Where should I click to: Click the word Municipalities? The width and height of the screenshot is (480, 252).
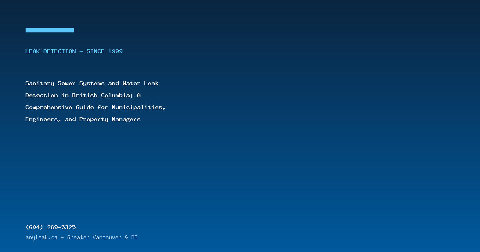(x=138, y=108)
